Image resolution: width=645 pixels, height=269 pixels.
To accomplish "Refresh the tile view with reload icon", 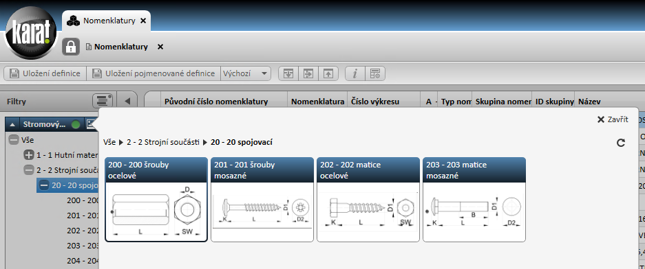I will 621,143.
